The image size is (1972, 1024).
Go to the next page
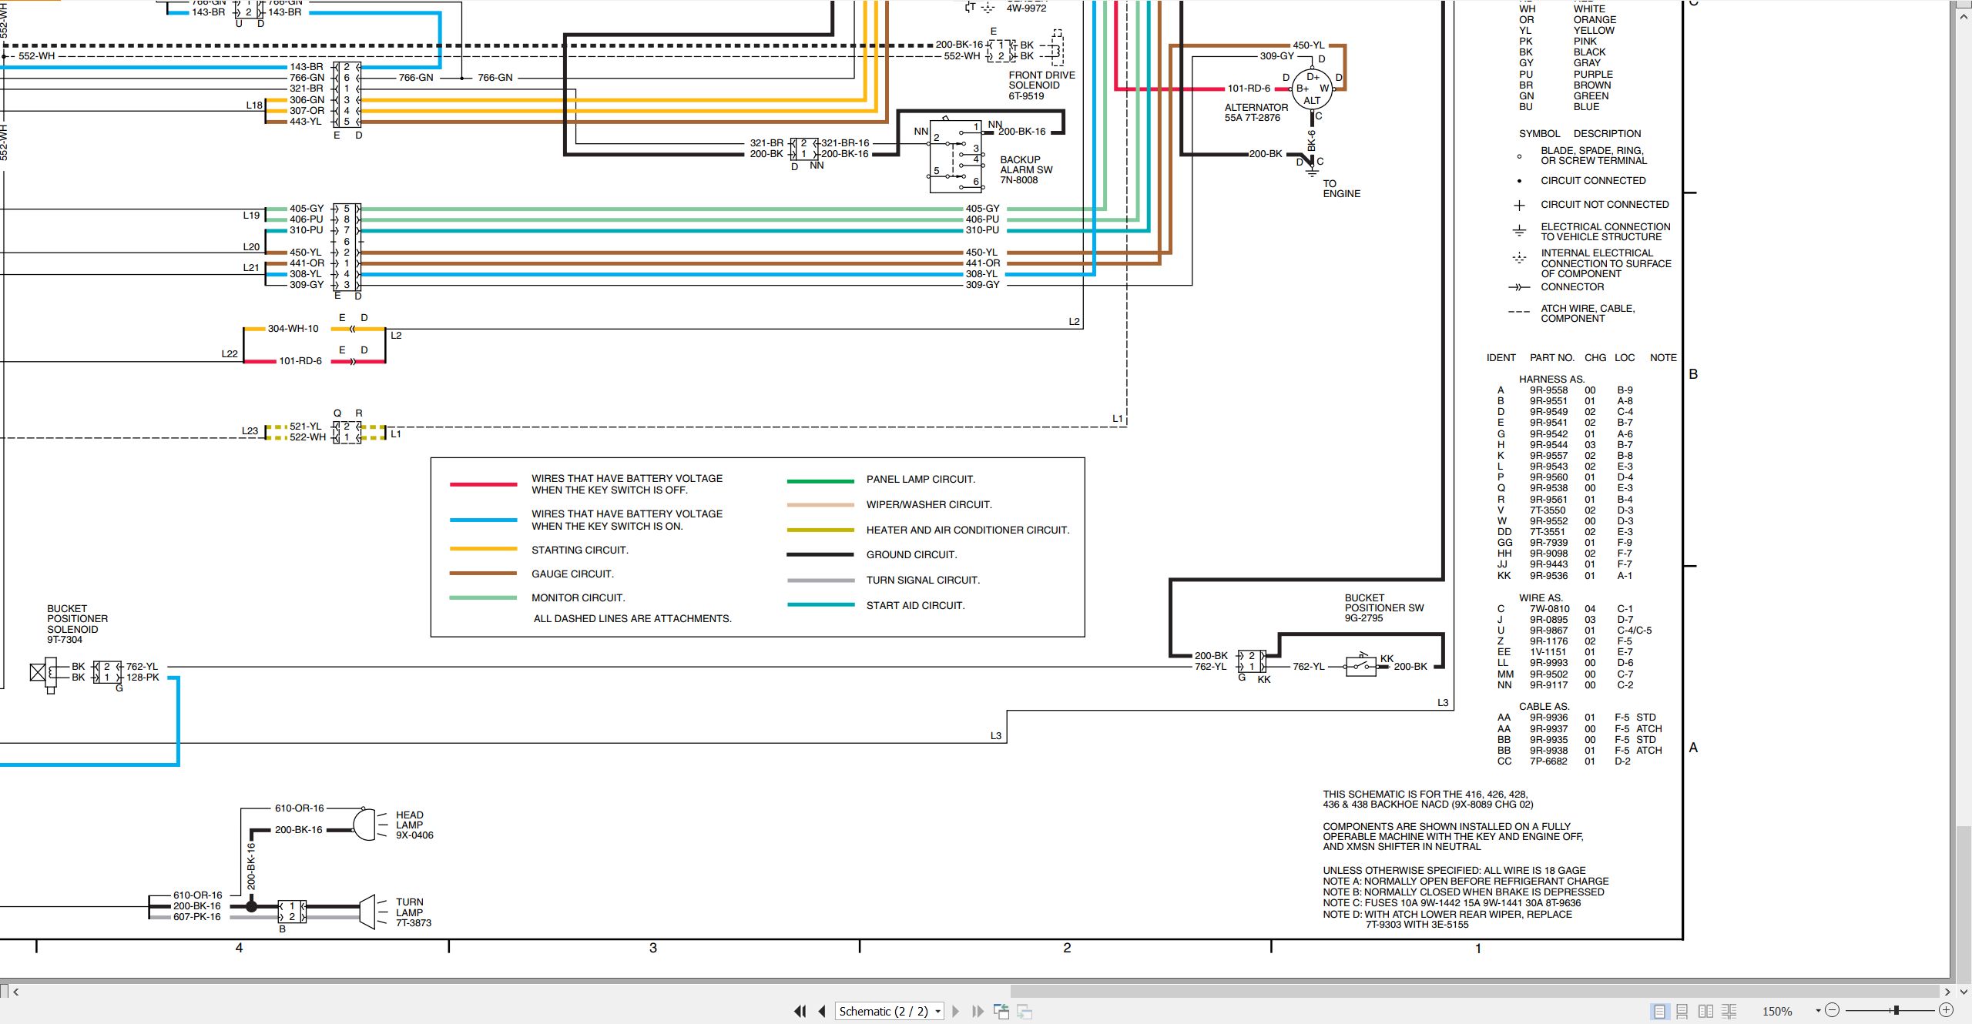click(x=956, y=1011)
